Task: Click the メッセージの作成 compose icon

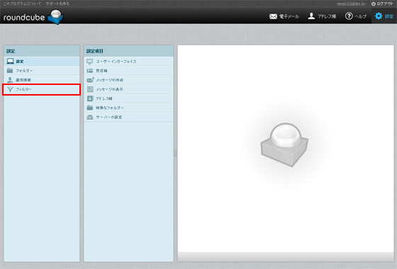Action: click(90, 80)
